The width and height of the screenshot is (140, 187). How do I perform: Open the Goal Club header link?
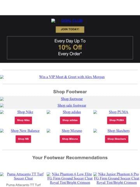[72, 21]
